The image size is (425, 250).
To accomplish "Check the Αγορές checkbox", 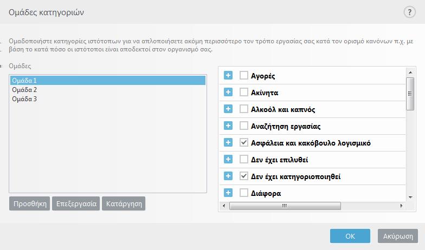I will point(244,75).
